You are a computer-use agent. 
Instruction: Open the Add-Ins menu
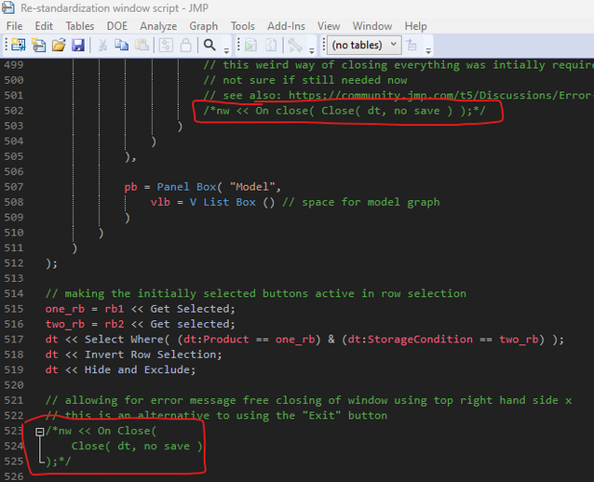pyautogui.click(x=286, y=26)
